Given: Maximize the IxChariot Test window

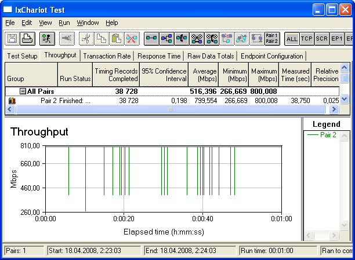Looking at the screenshot, I should tap(332, 10).
